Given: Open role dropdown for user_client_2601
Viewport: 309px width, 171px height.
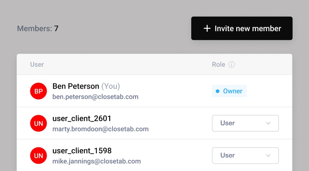Looking at the screenshot, I should click(245, 123).
